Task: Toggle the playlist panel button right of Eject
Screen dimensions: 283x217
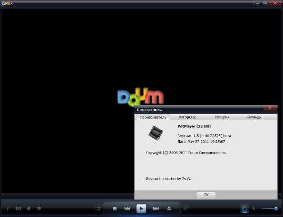Action: click(185, 208)
